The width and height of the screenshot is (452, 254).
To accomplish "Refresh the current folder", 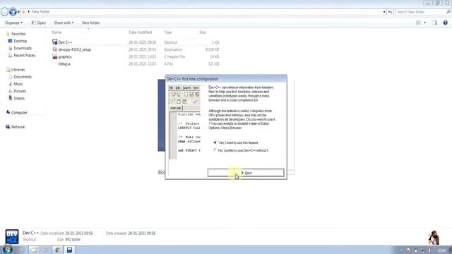I will 390,12.
